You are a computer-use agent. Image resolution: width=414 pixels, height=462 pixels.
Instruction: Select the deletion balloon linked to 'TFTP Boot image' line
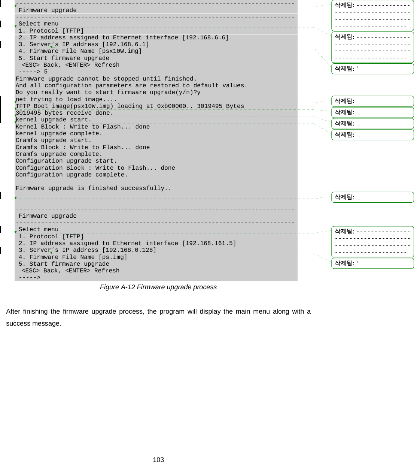coord(372,112)
